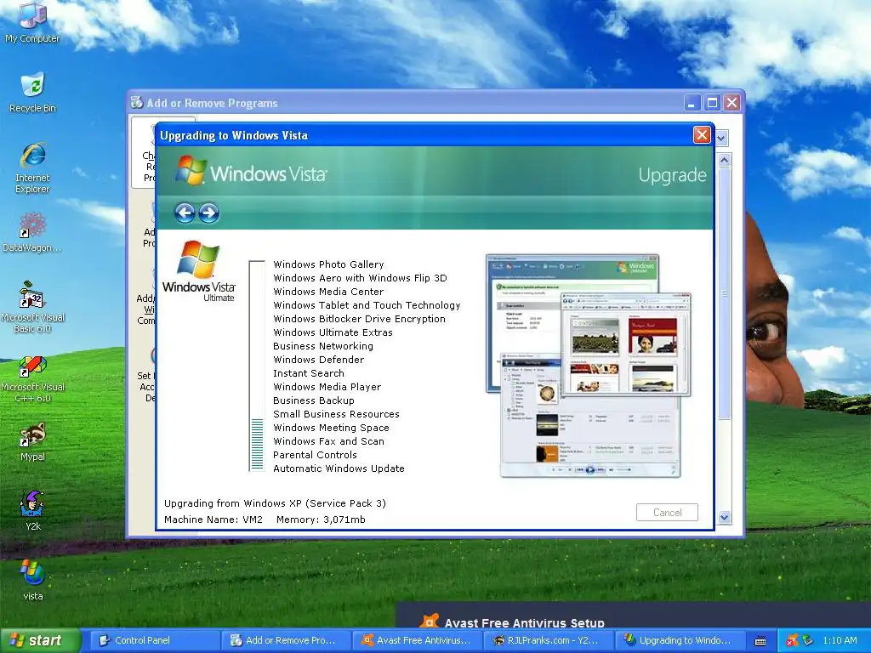Open dropdown arrow in Add or Remove Programs
This screenshot has height=653, width=871.
pos(721,139)
